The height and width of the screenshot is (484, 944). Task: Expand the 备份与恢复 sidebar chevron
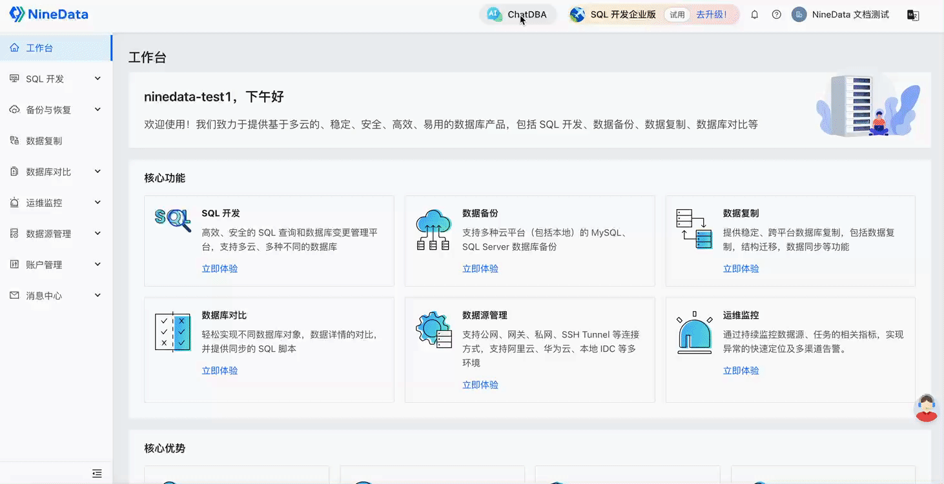click(x=97, y=110)
